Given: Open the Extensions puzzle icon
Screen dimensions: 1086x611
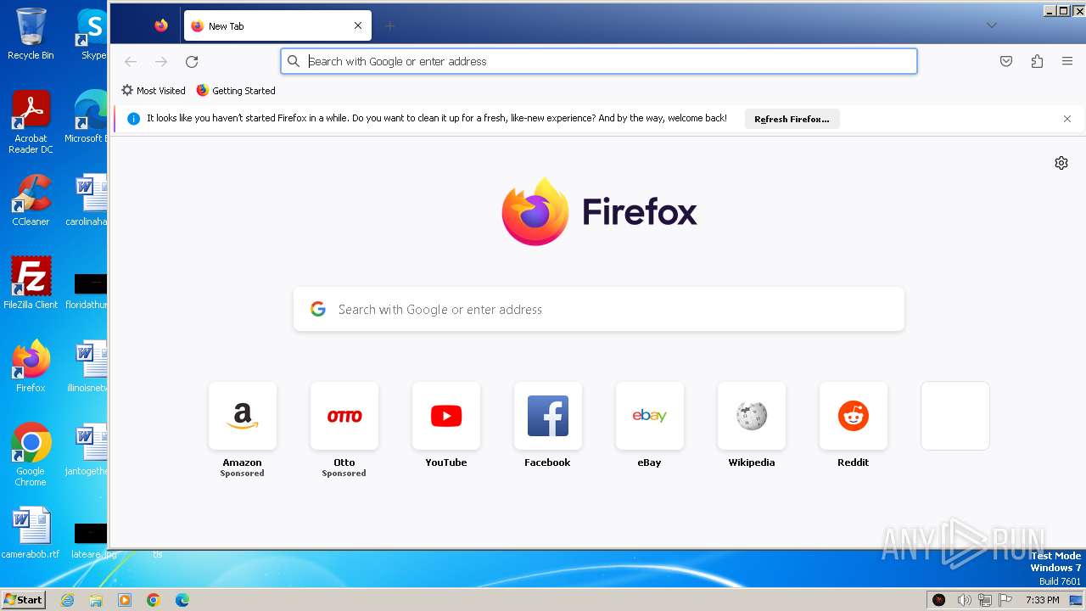Looking at the screenshot, I should (x=1037, y=61).
